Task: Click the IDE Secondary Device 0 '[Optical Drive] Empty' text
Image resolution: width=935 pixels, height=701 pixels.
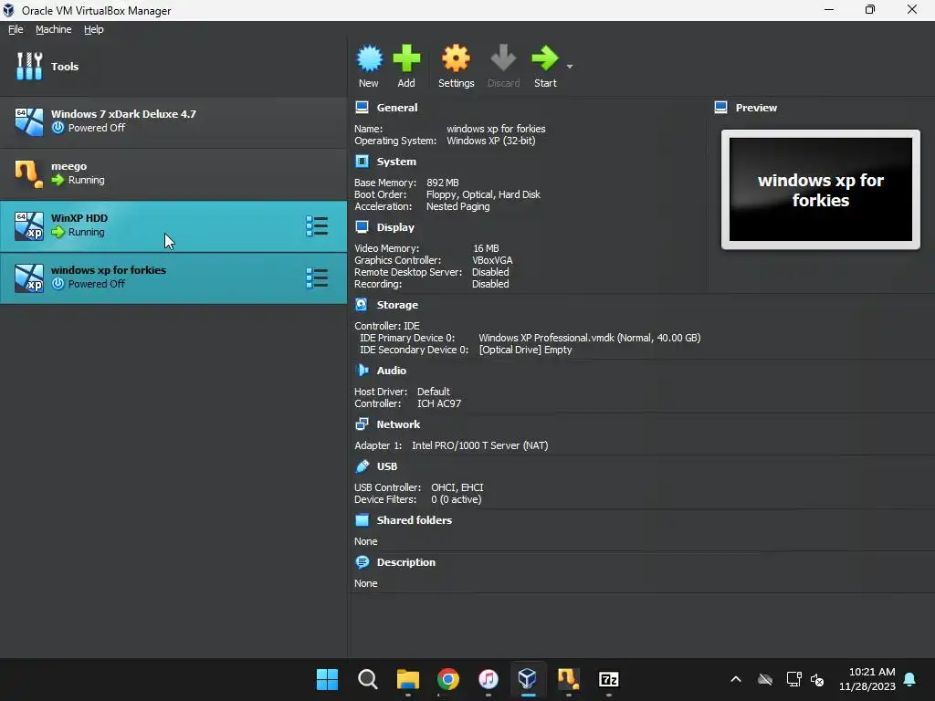Action: tap(525, 350)
